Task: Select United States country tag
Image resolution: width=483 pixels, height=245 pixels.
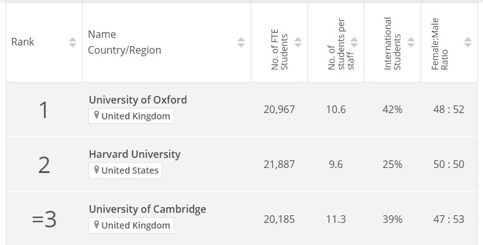Action: tap(126, 170)
